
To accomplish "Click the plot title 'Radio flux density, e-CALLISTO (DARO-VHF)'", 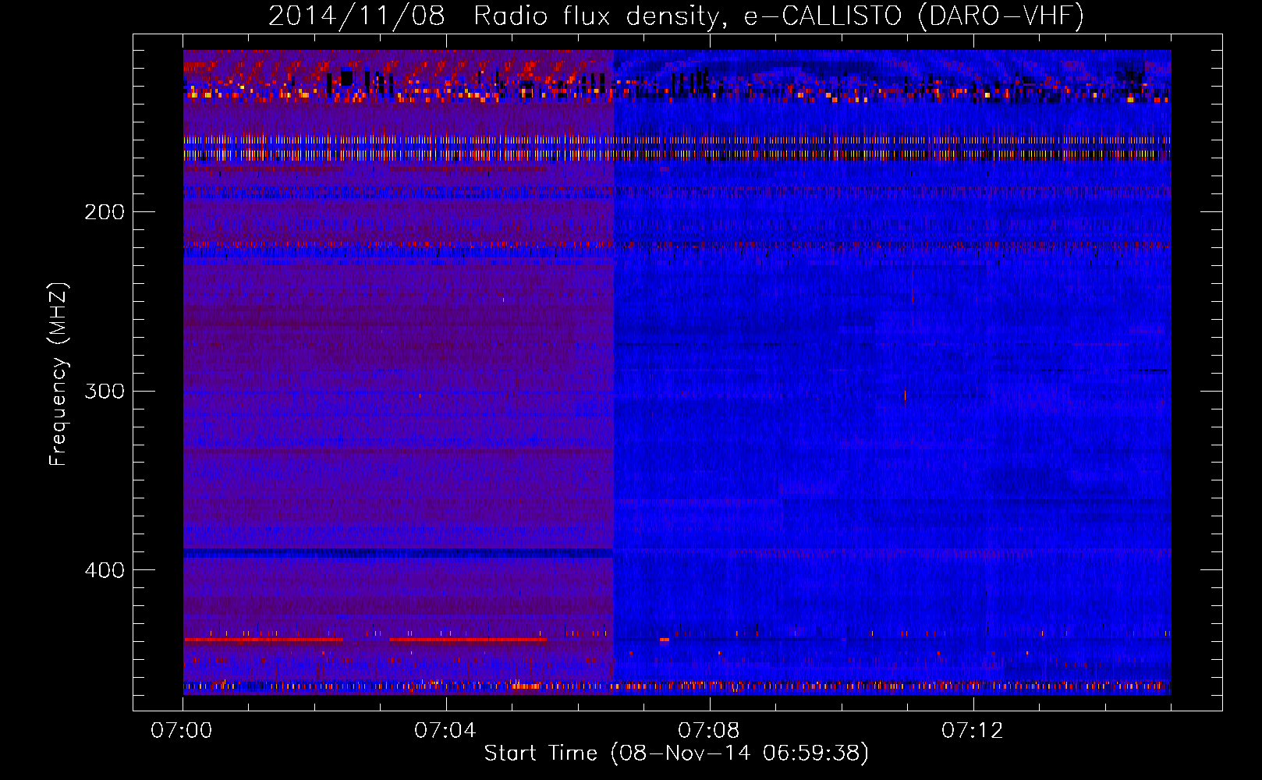I will click(778, 16).
